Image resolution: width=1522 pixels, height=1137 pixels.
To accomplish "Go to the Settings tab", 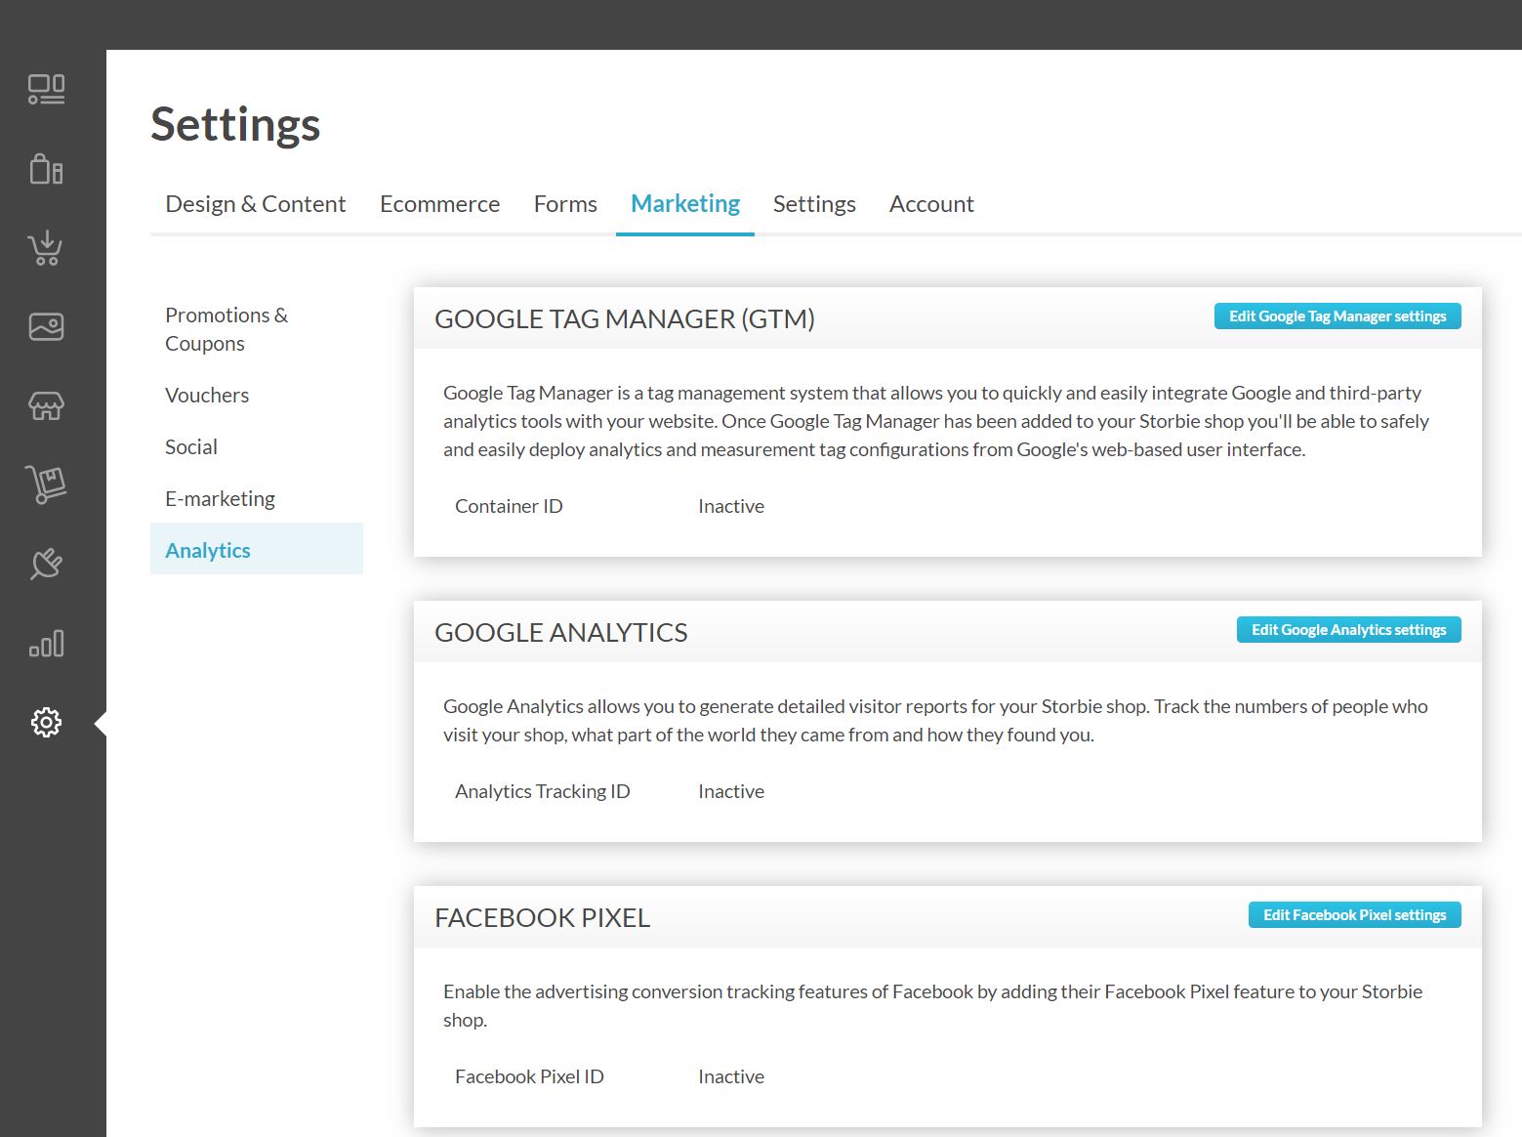I will point(814,204).
